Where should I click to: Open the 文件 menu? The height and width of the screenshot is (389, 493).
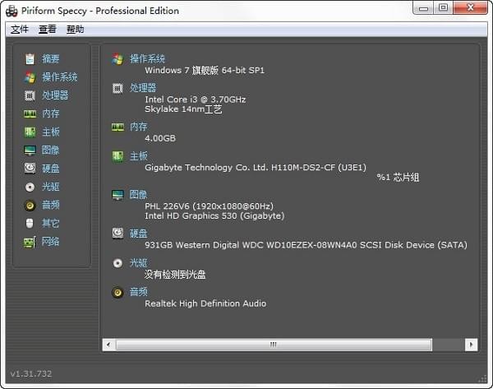click(20, 30)
